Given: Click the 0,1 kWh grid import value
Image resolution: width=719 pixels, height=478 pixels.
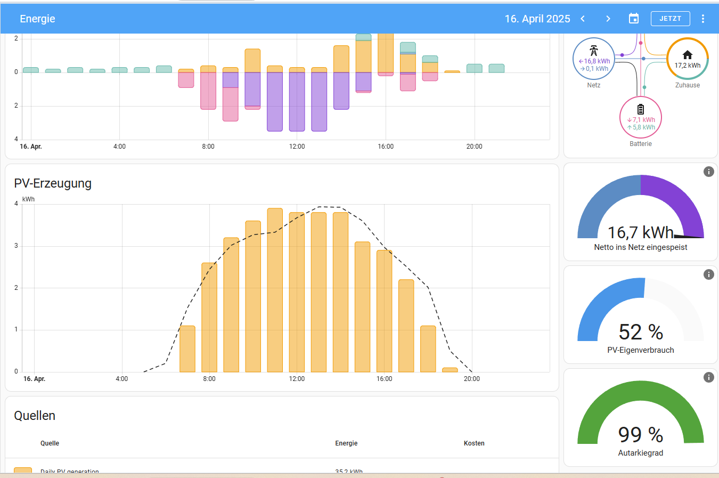Looking at the screenshot, I should coord(594,69).
